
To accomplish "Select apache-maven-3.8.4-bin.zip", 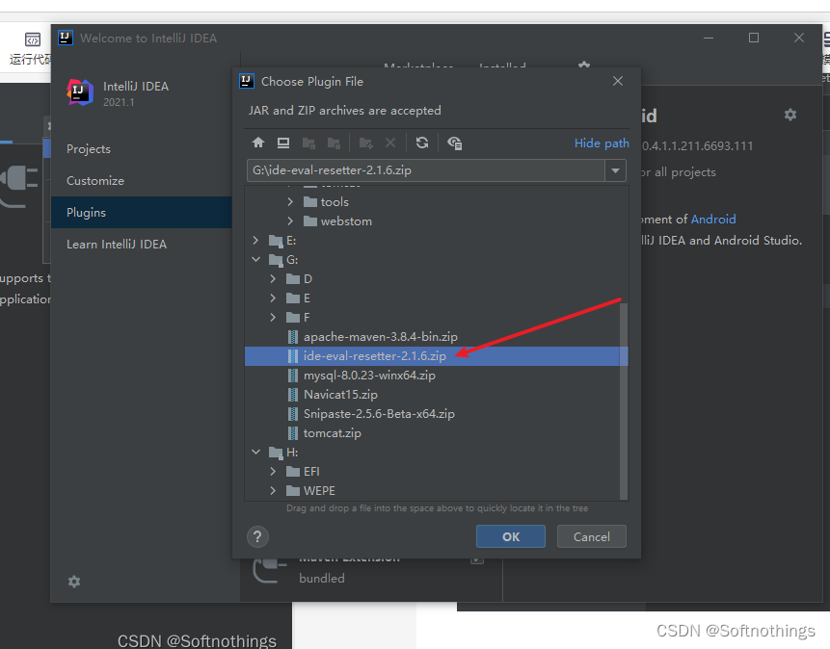I will [x=380, y=337].
